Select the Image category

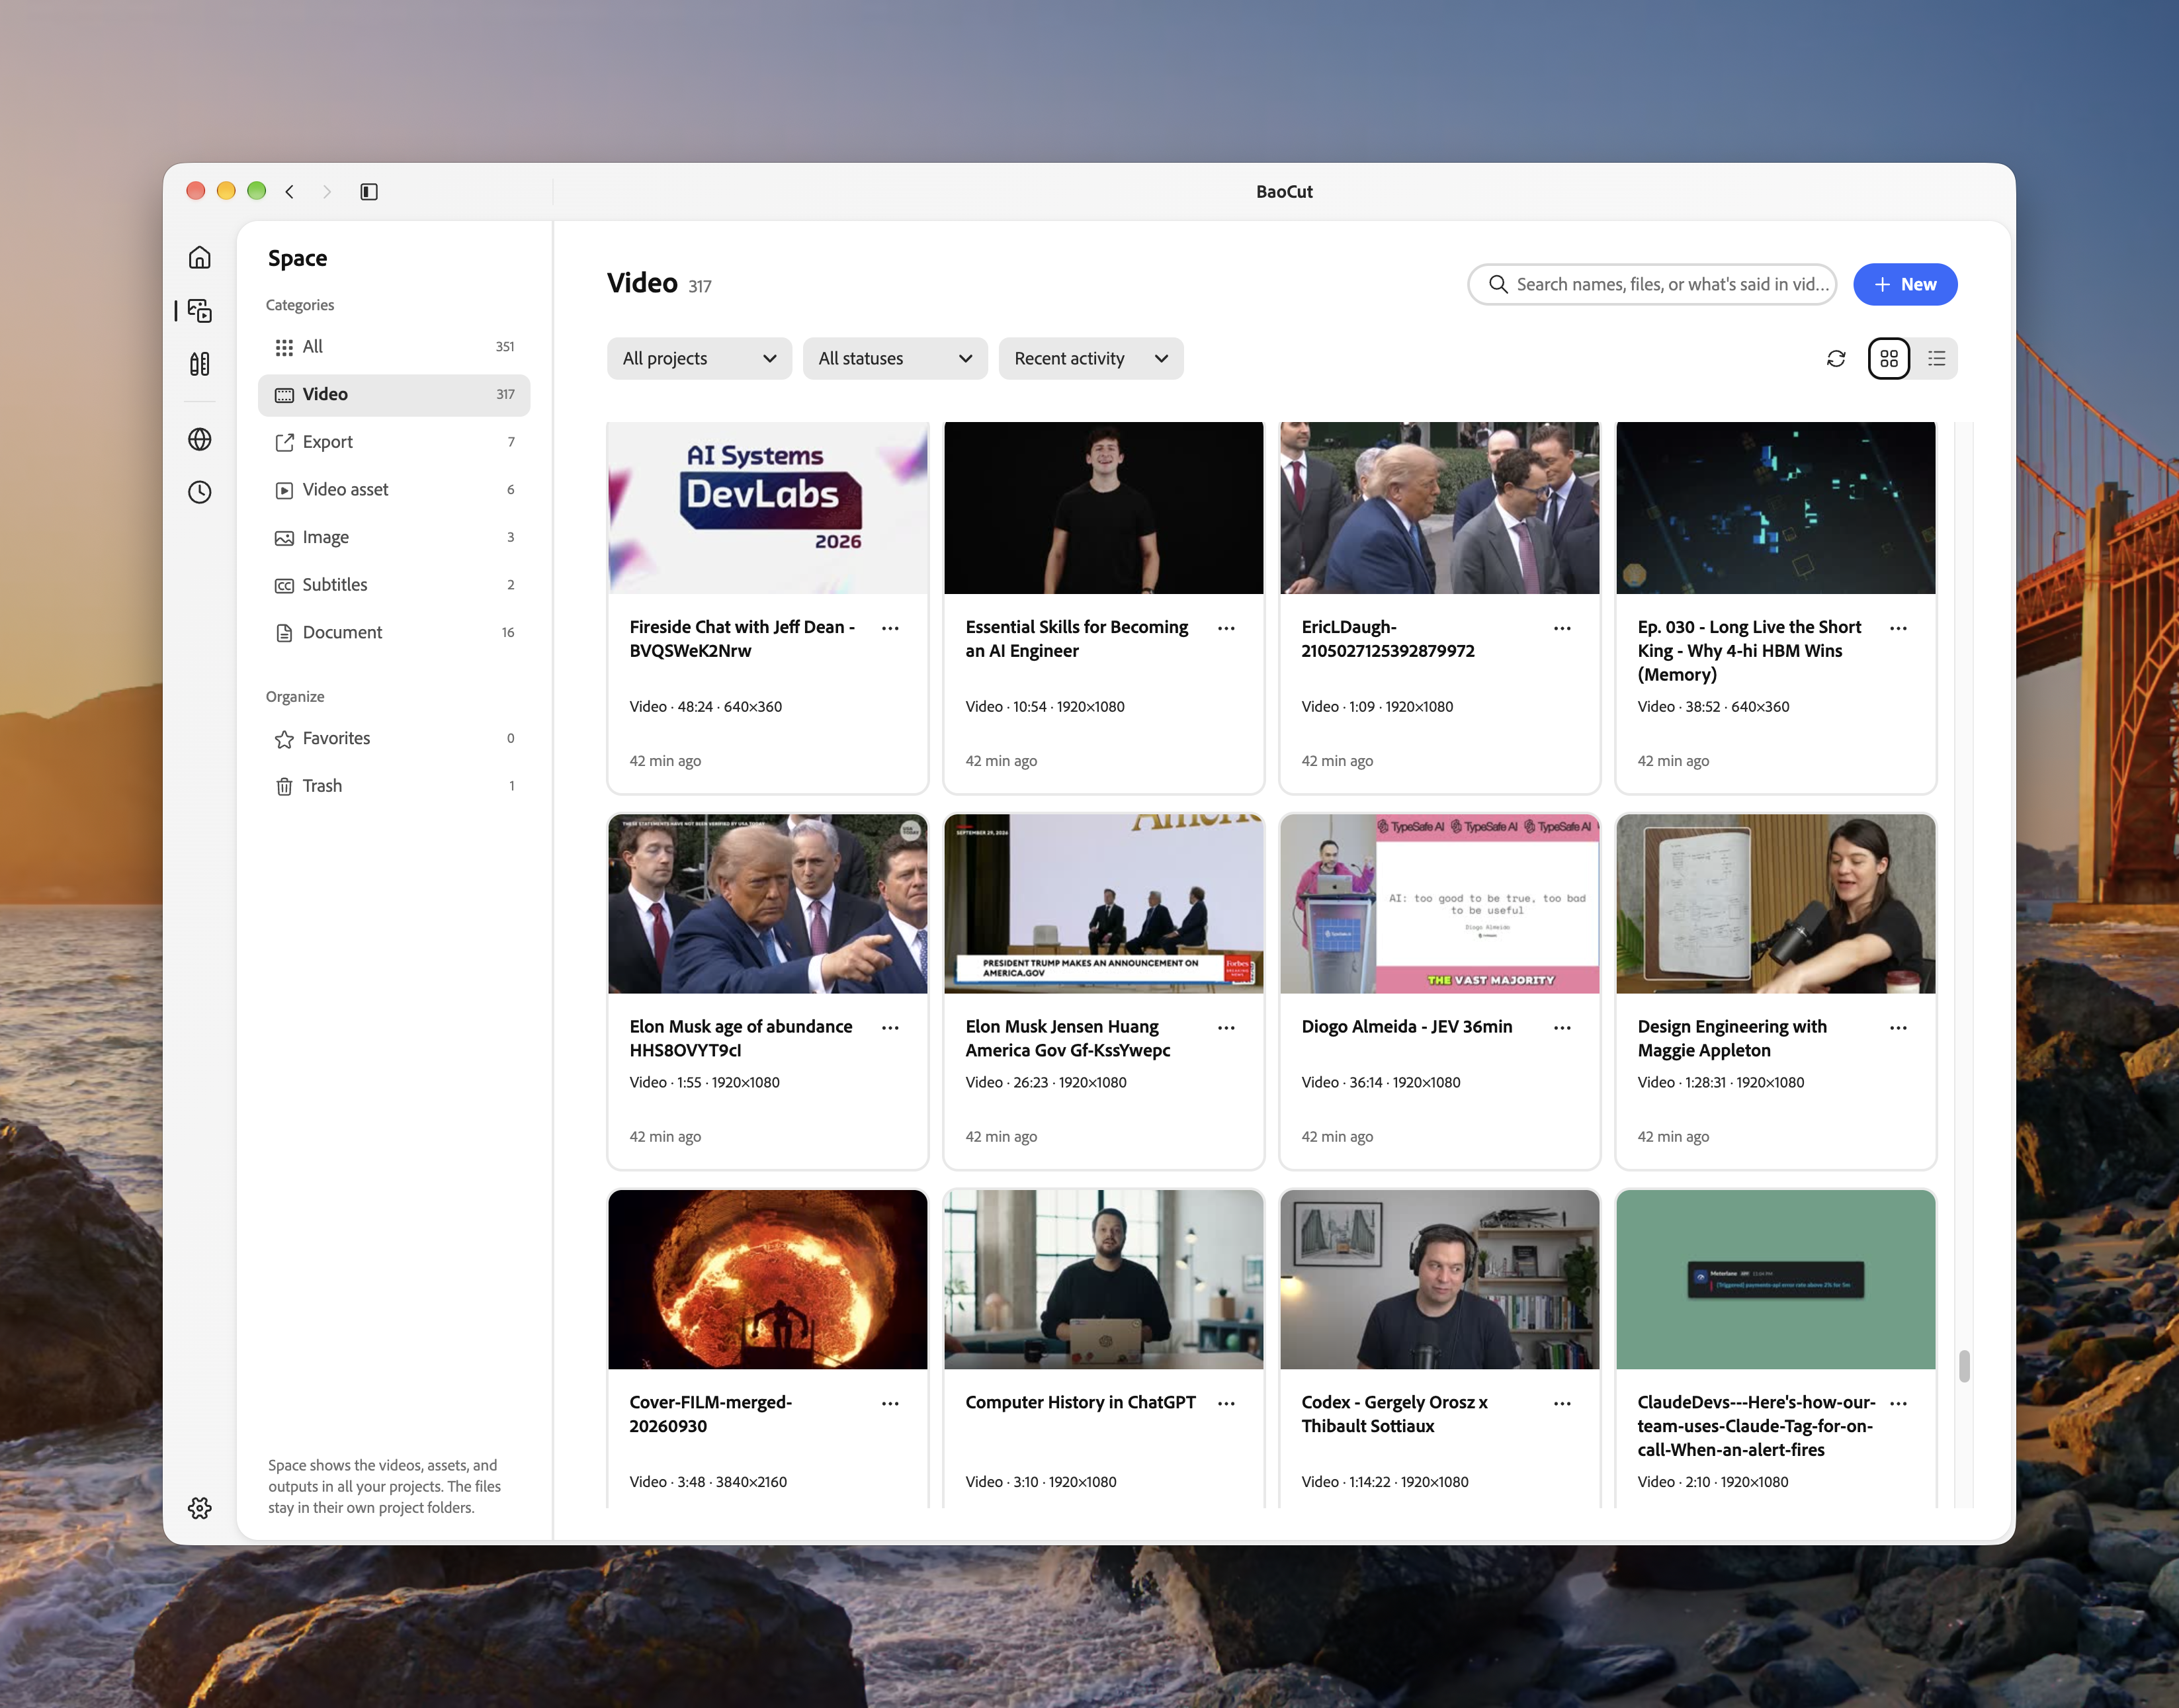pos(394,537)
